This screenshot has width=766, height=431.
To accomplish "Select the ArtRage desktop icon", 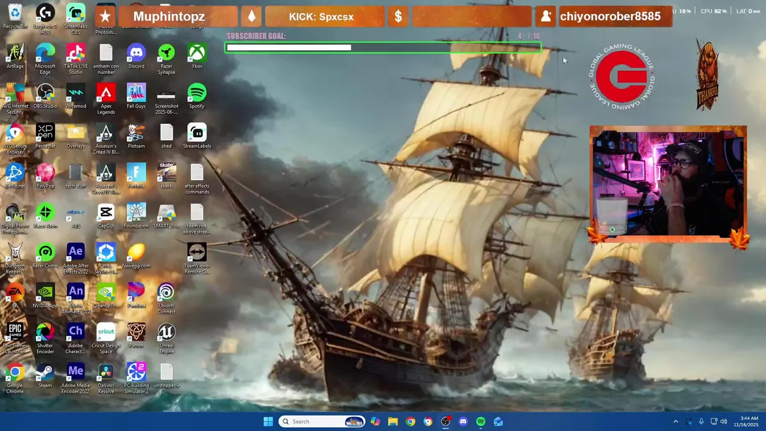I will pyautogui.click(x=15, y=56).
